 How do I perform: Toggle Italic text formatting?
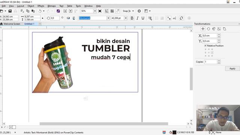[x=138, y=18]
